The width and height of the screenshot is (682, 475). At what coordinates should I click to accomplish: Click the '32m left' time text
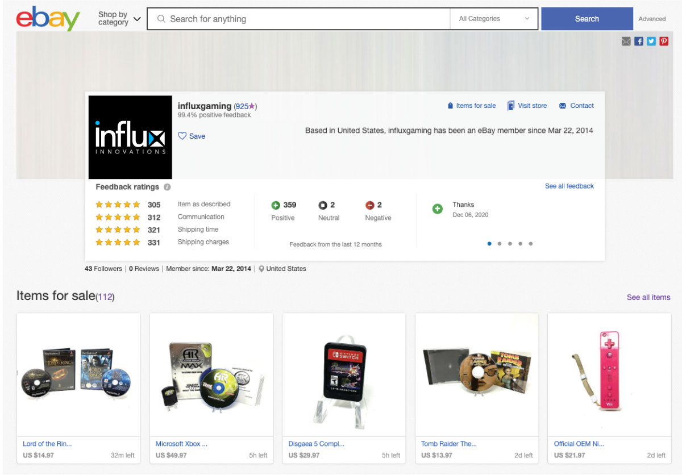pos(123,455)
